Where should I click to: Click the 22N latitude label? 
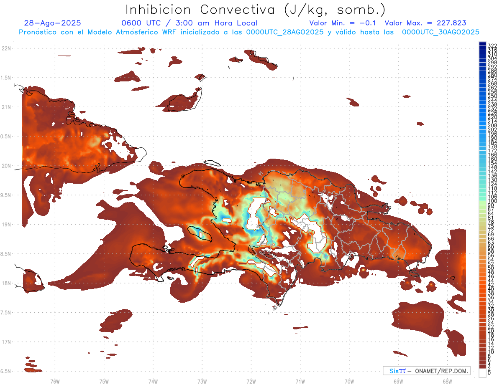(x=6, y=48)
